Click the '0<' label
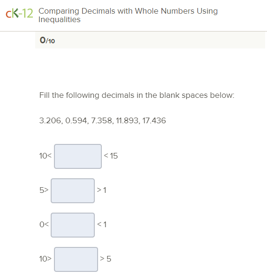This screenshot has height=278, width=267. 44,224
